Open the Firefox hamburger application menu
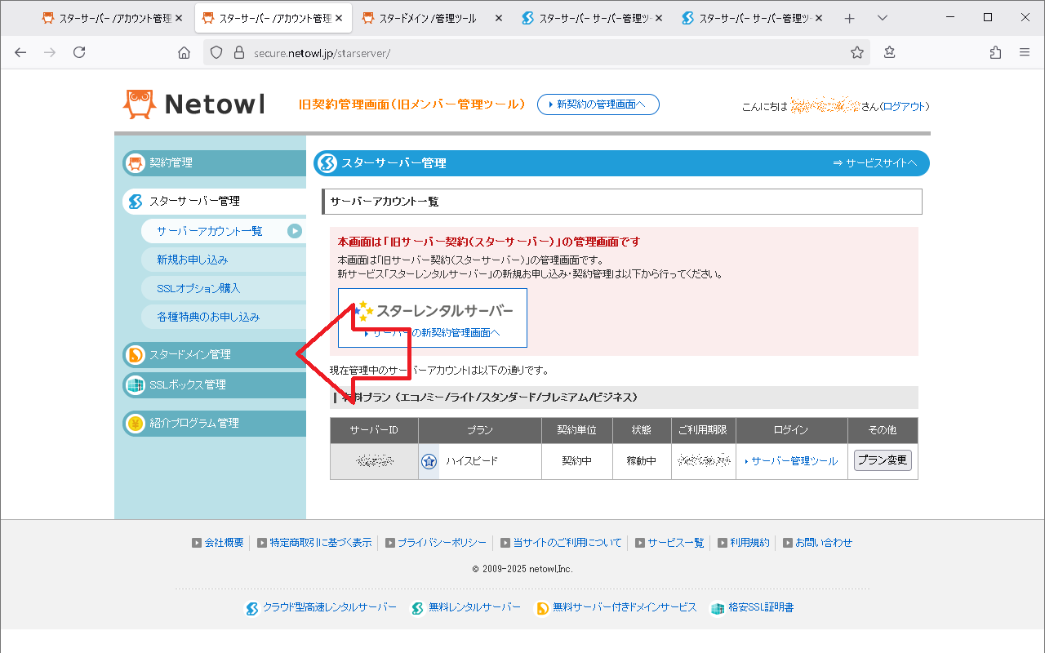The height and width of the screenshot is (653, 1045). pyautogui.click(x=1025, y=52)
